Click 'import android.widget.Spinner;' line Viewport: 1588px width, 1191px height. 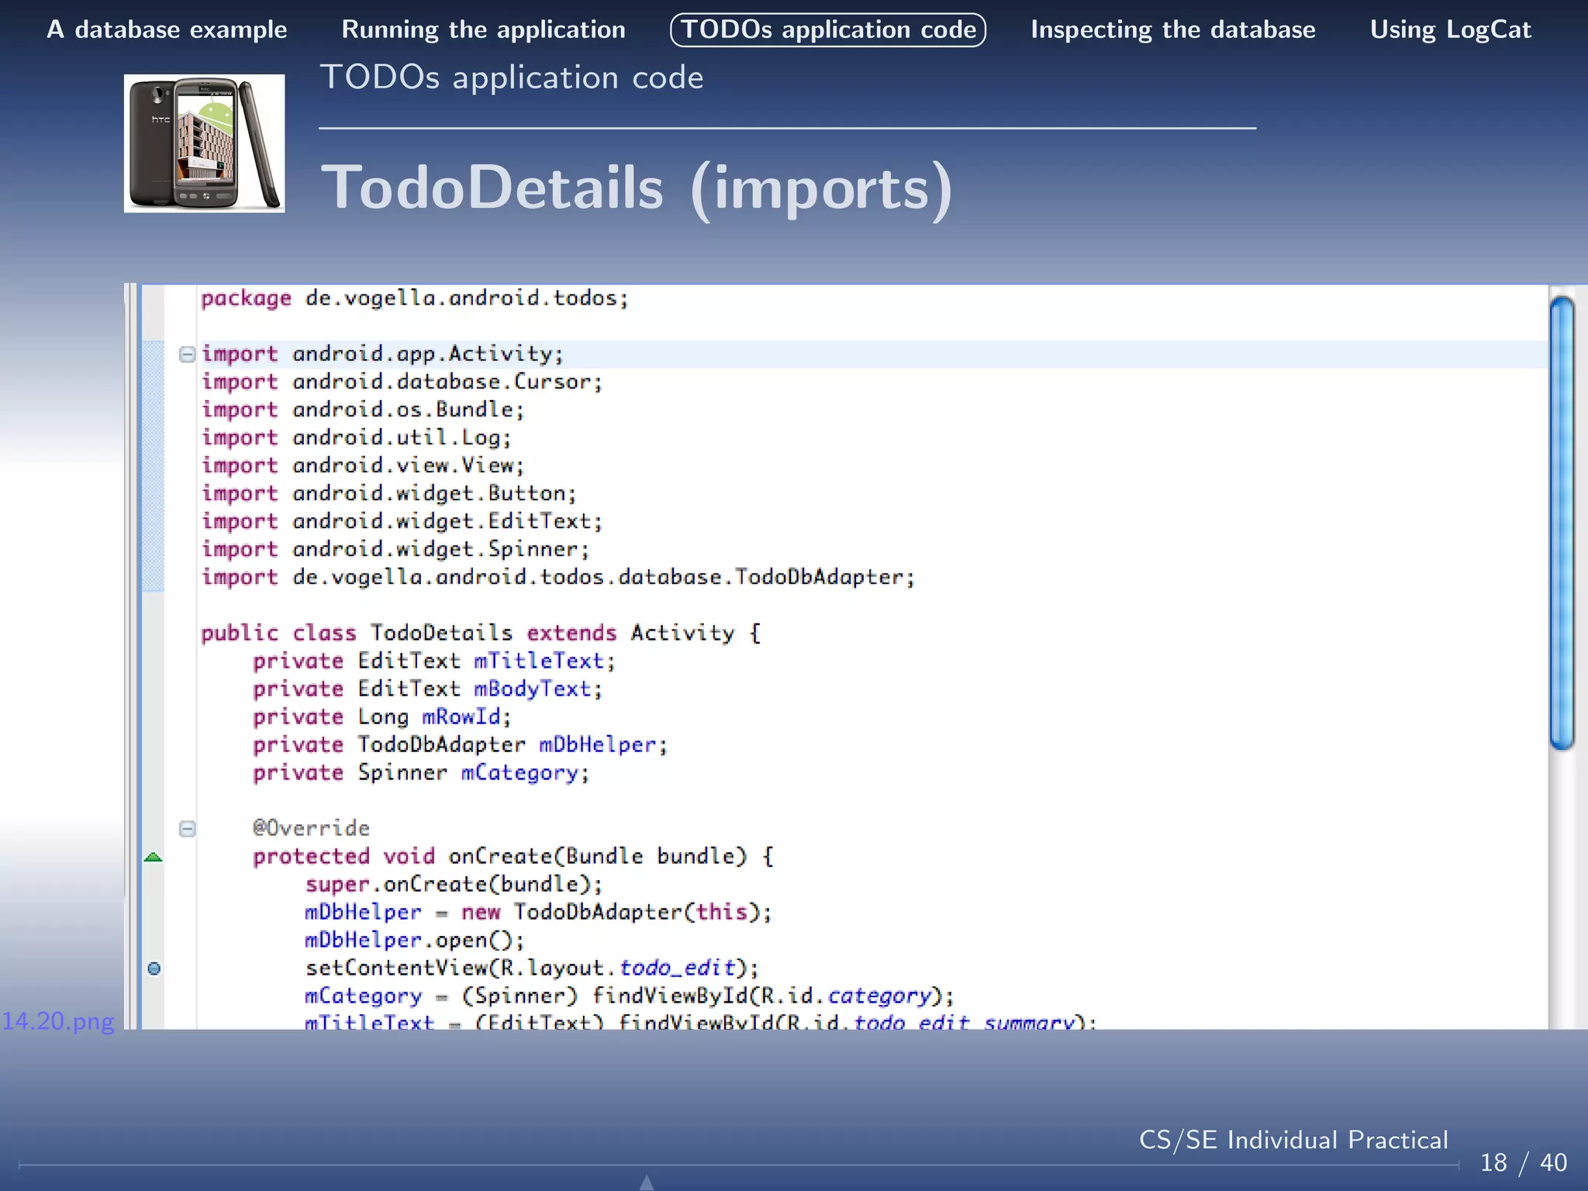(x=395, y=550)
